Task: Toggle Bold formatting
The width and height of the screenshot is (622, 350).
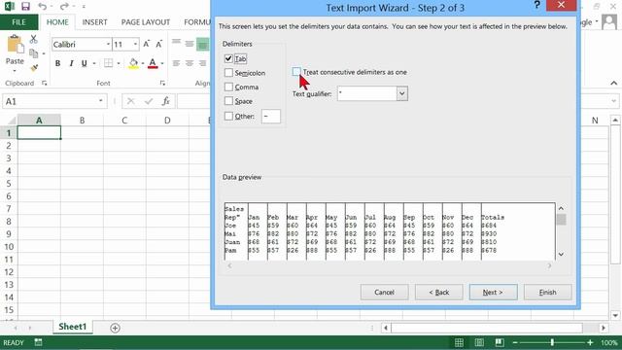Action: (x=58, y=63)
